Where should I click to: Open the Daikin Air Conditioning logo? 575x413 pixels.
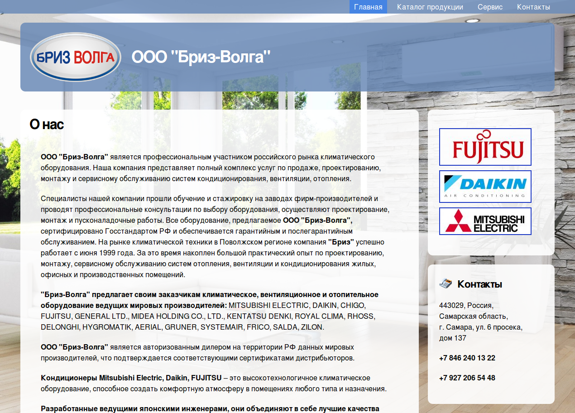coord(485,186)
